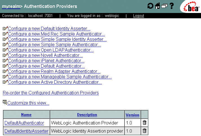Click pencil icon beside Manageable Sample Authenticator
The image size is (201, 136).
coord(5,77)
